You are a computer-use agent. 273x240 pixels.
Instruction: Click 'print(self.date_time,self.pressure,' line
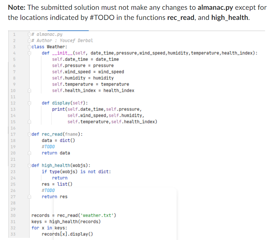[97, 109]
